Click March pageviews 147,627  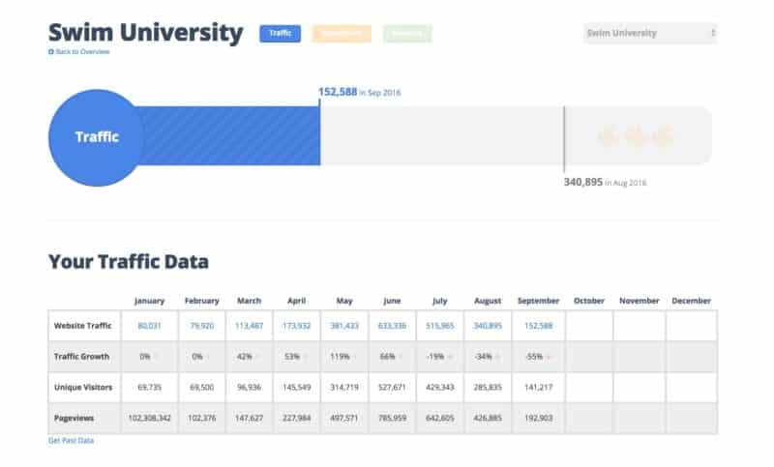249,418
